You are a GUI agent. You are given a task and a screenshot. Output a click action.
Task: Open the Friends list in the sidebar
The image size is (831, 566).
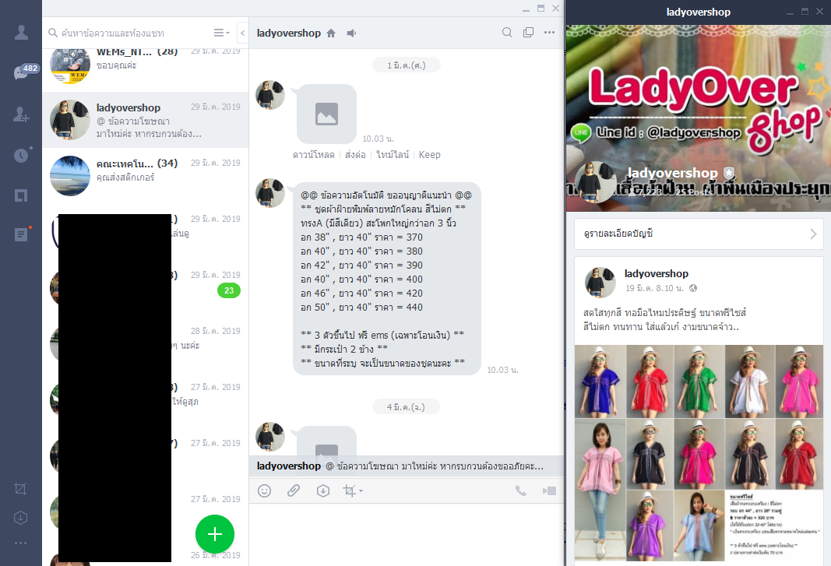(x=21, y=33)
